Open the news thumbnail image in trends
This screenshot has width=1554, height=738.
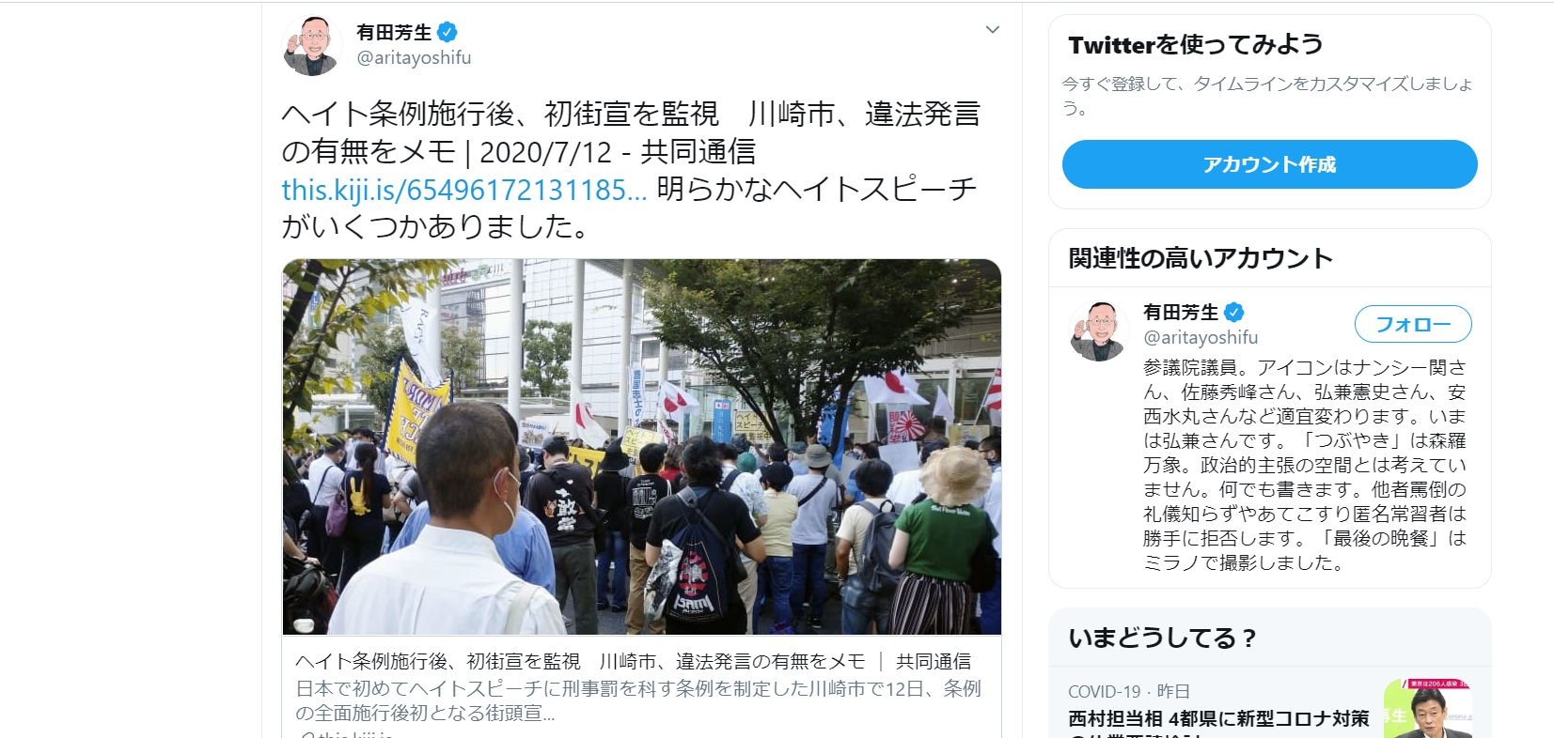pyautogui.click(x=1427, y=708)
